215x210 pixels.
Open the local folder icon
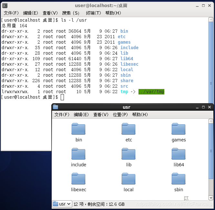coord(128,179)
